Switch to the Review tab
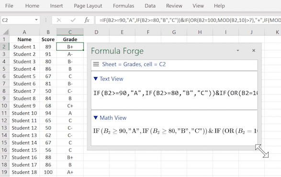 (x=174, y=6)
